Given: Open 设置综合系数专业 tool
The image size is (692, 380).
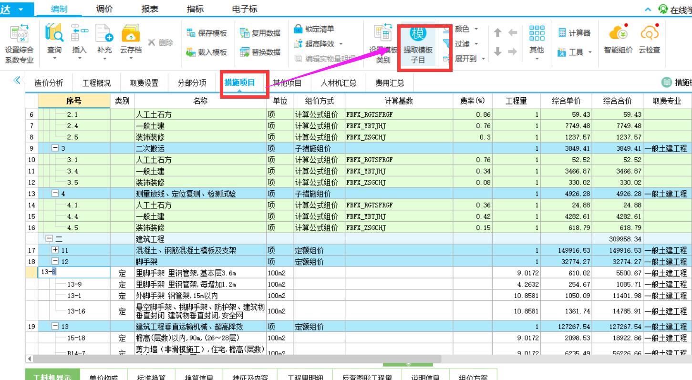Looking at the screenshot, I should pos(20,44).
